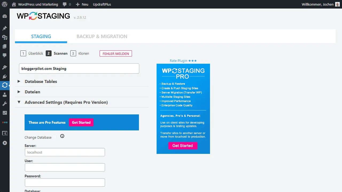Open Comments in the sidebar

5,55
